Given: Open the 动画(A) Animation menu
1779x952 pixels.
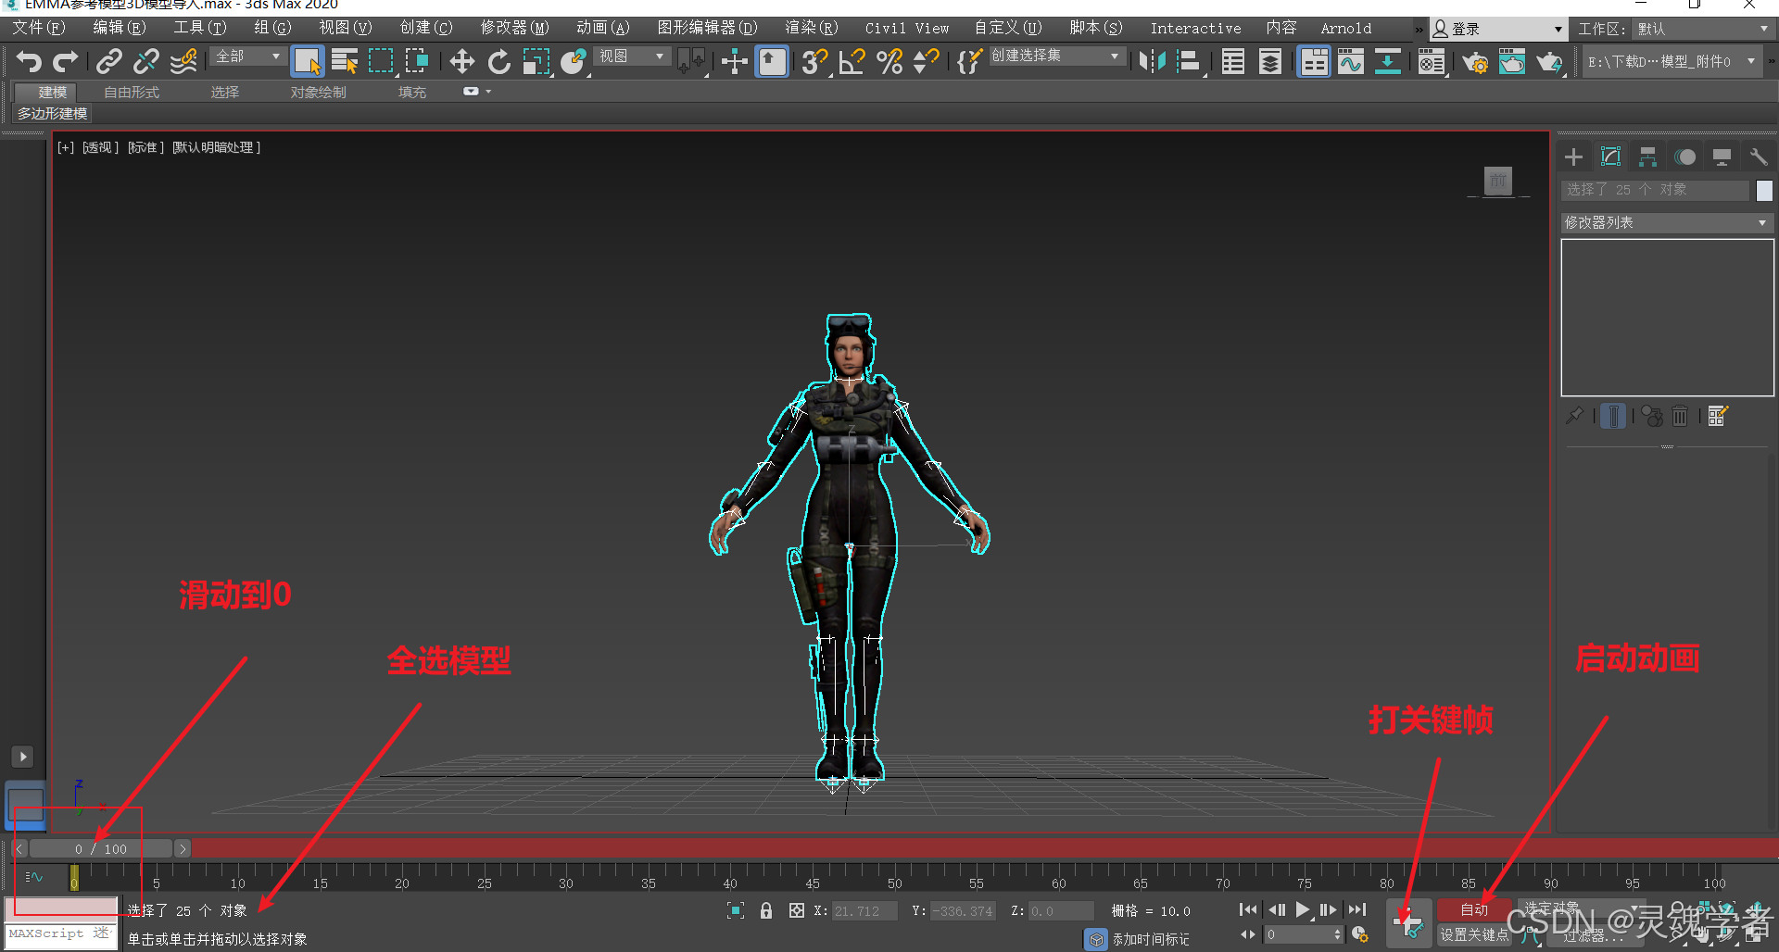Looking at the screenshot, I should point(602,28).
